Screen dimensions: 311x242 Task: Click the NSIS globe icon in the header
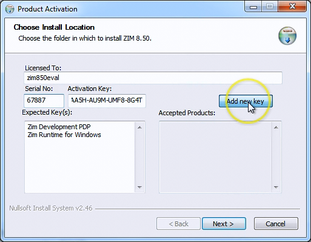pyautogui.click(x=287, y=36)
